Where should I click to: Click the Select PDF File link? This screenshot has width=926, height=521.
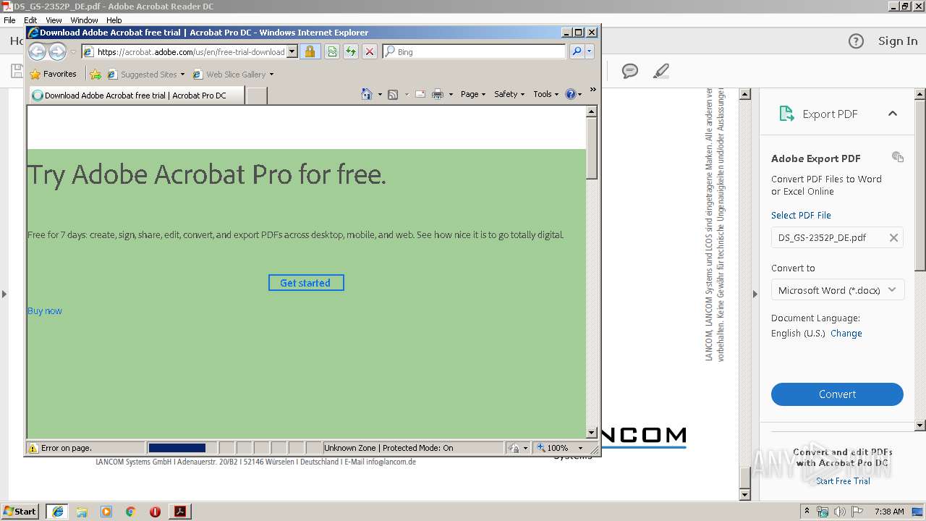tap(801, 215)
